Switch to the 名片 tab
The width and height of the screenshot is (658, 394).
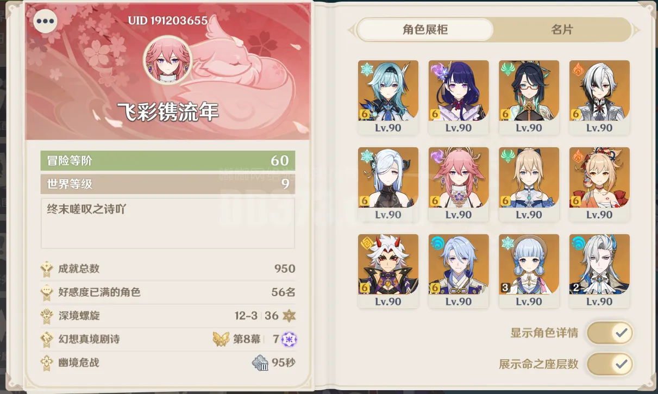[562, 29]
